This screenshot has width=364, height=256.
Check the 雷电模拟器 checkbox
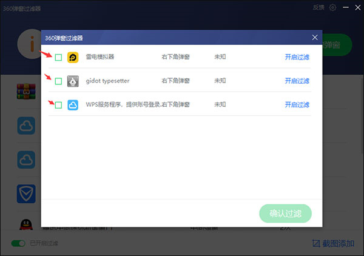click(x=58, y=58)
